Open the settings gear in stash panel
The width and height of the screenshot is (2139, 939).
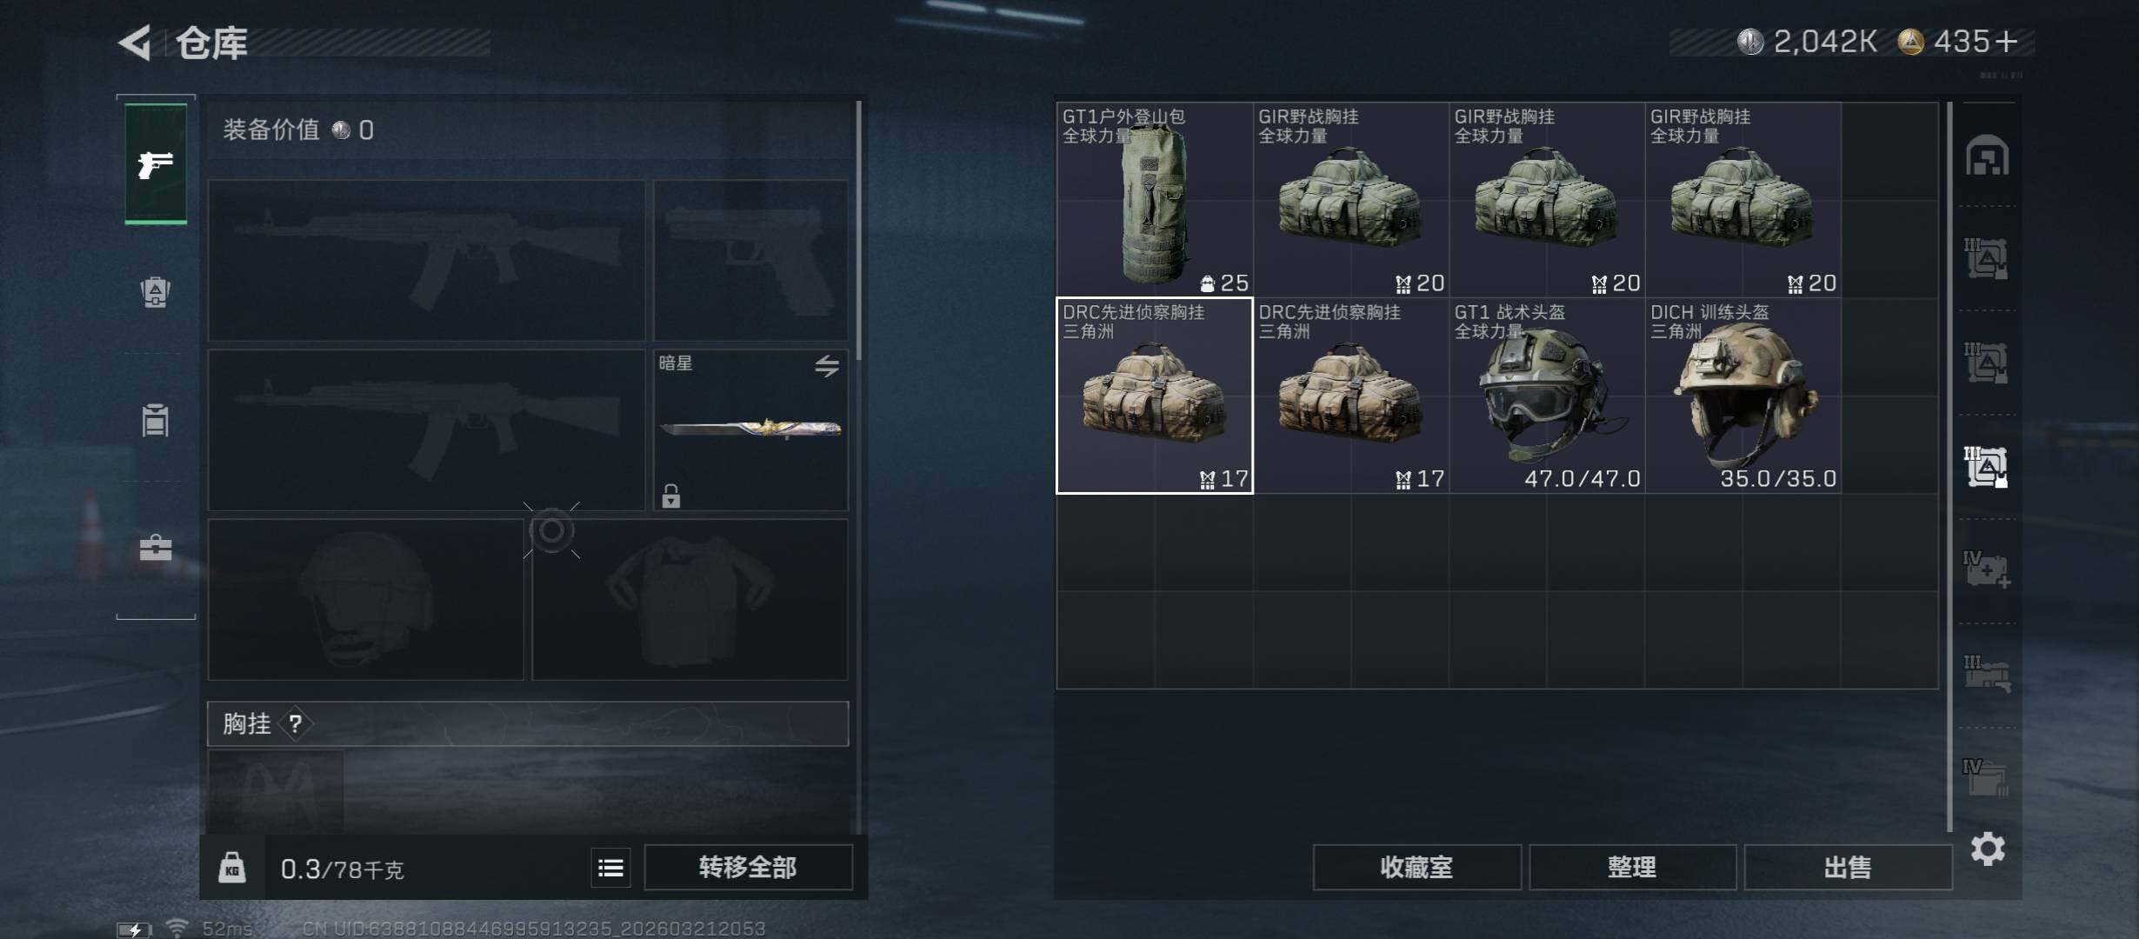(1988, 849)
